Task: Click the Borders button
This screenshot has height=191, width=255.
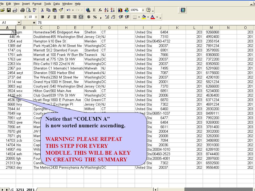Action: [135, 17]
